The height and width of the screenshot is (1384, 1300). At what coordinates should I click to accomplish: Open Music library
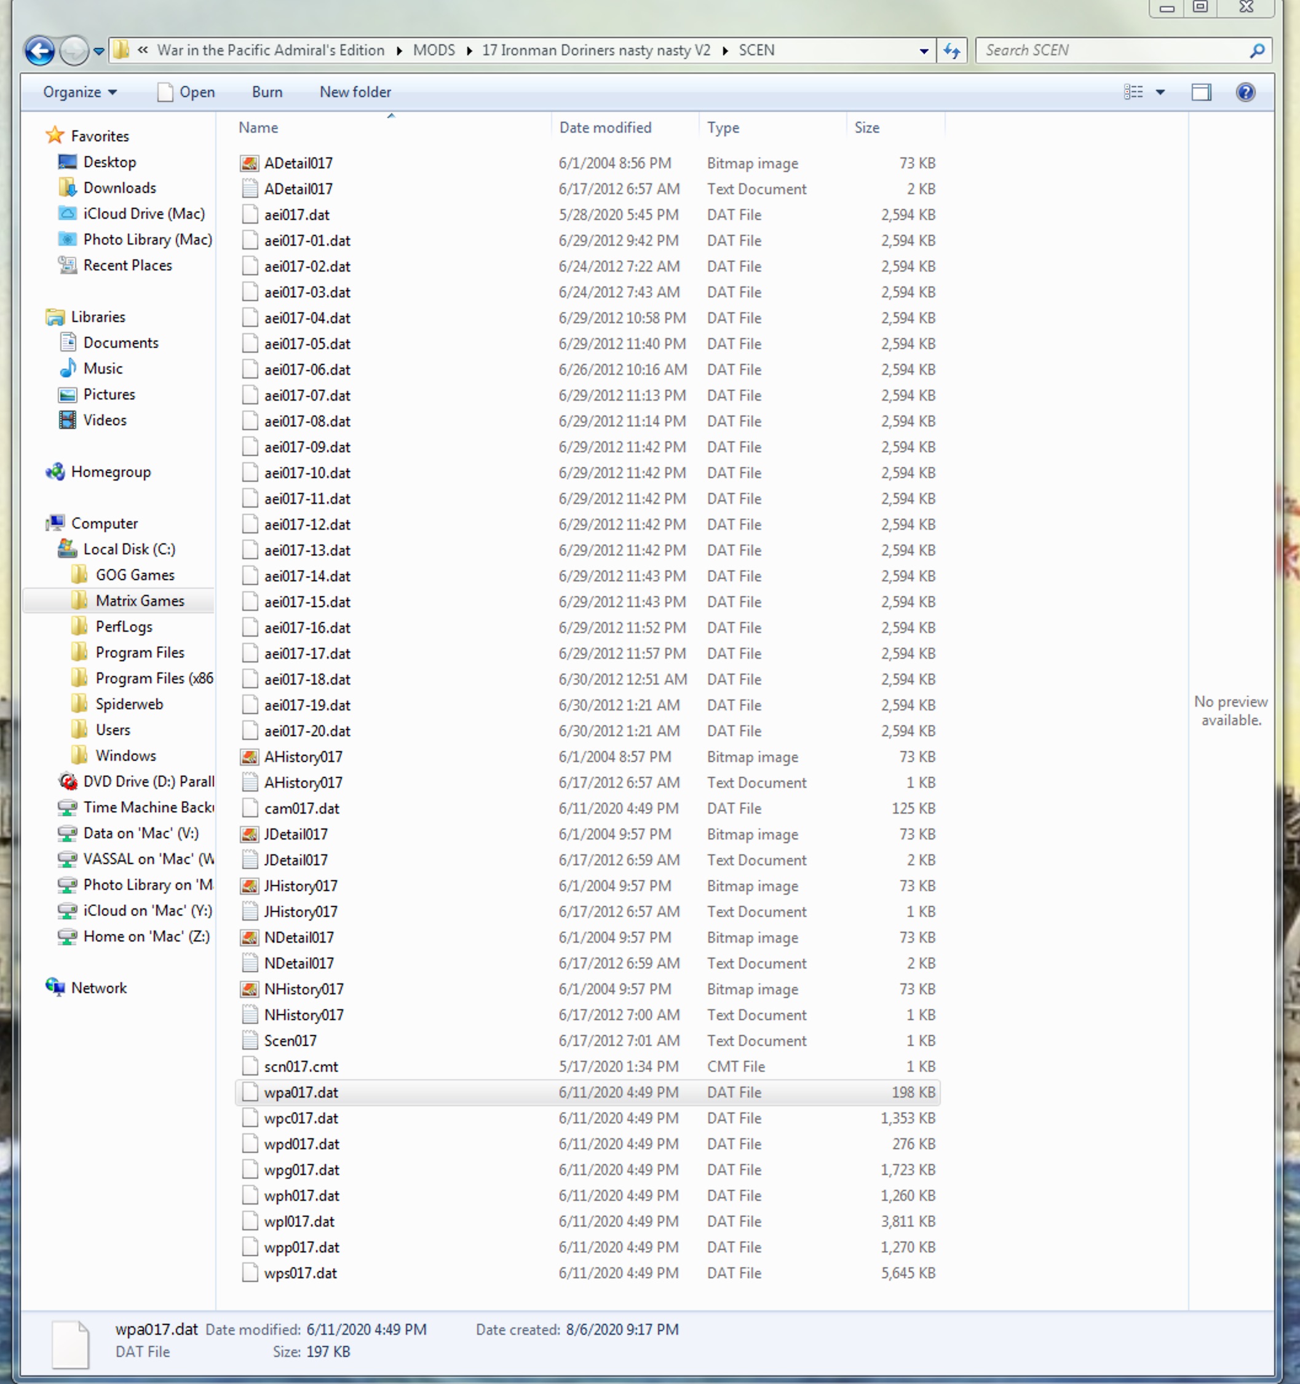[x=103, y=368]
